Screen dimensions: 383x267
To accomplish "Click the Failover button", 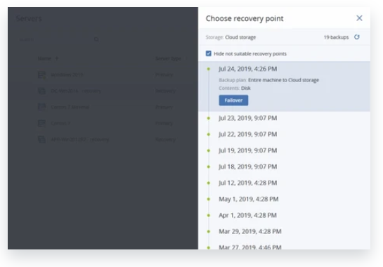I will (233, 100).
